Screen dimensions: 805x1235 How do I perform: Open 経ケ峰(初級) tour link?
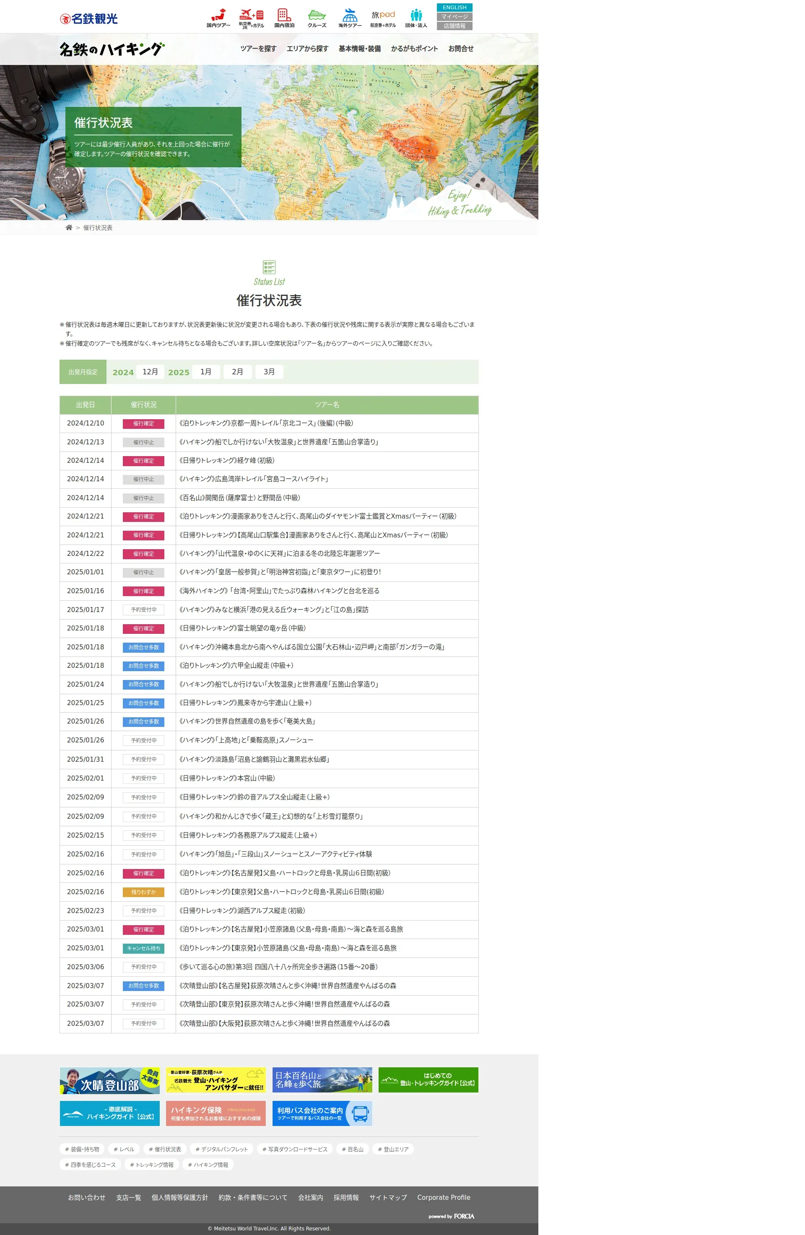226,460
